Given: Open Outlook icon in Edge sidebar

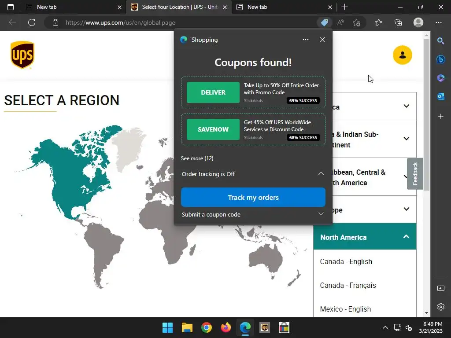Looking at the screenshot, I should 440,96.
